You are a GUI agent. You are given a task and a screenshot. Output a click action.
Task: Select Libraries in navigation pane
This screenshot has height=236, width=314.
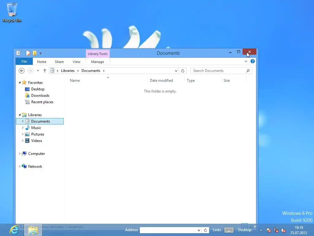click(35, 115)
